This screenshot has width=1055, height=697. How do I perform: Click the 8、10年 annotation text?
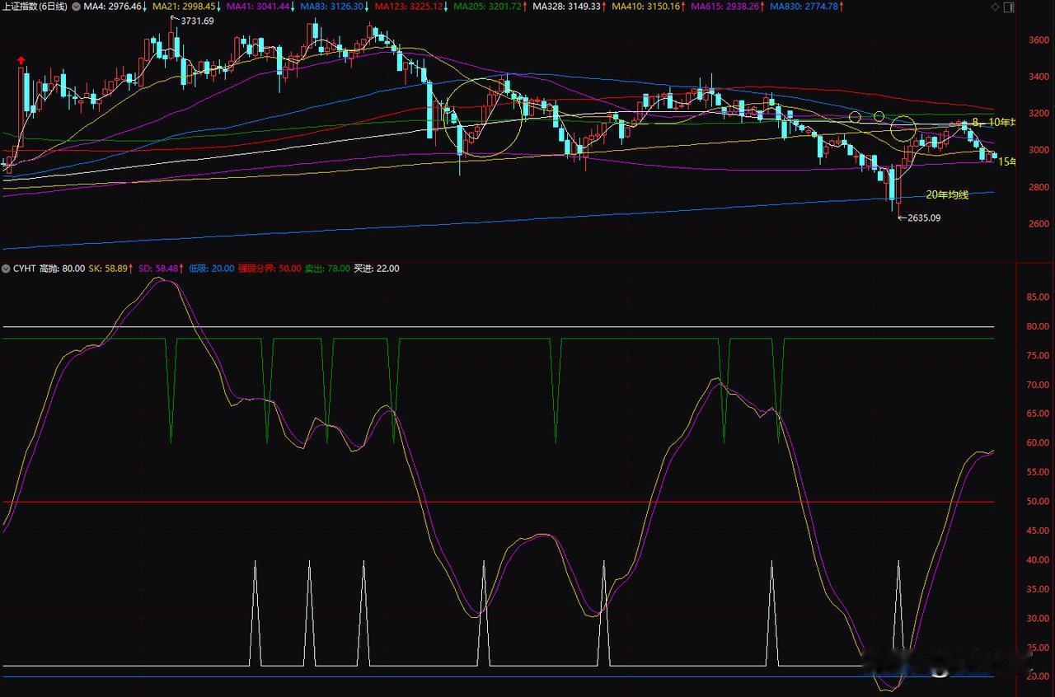point(996,122)
